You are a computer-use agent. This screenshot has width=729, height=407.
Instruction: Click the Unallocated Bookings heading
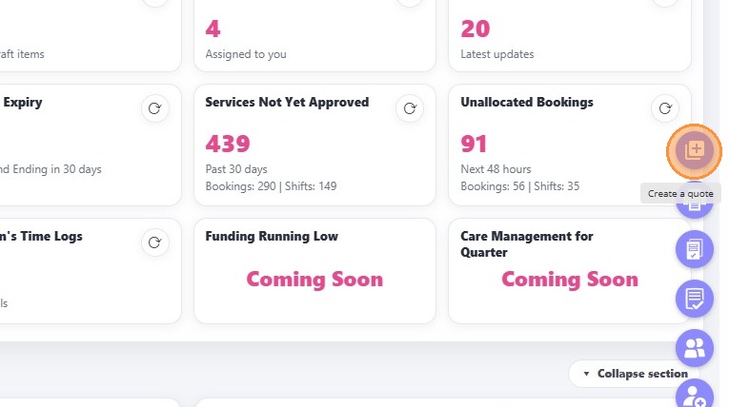click(527, 103)
